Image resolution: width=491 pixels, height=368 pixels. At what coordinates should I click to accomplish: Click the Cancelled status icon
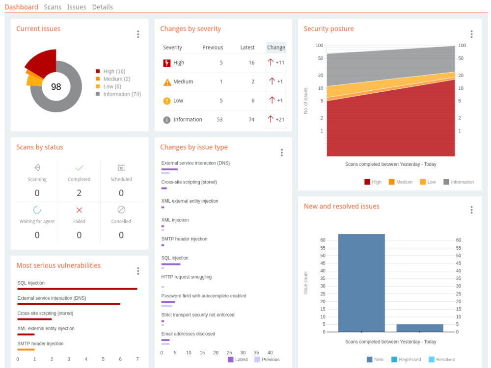pyautogui.click(x=121, y=210)
